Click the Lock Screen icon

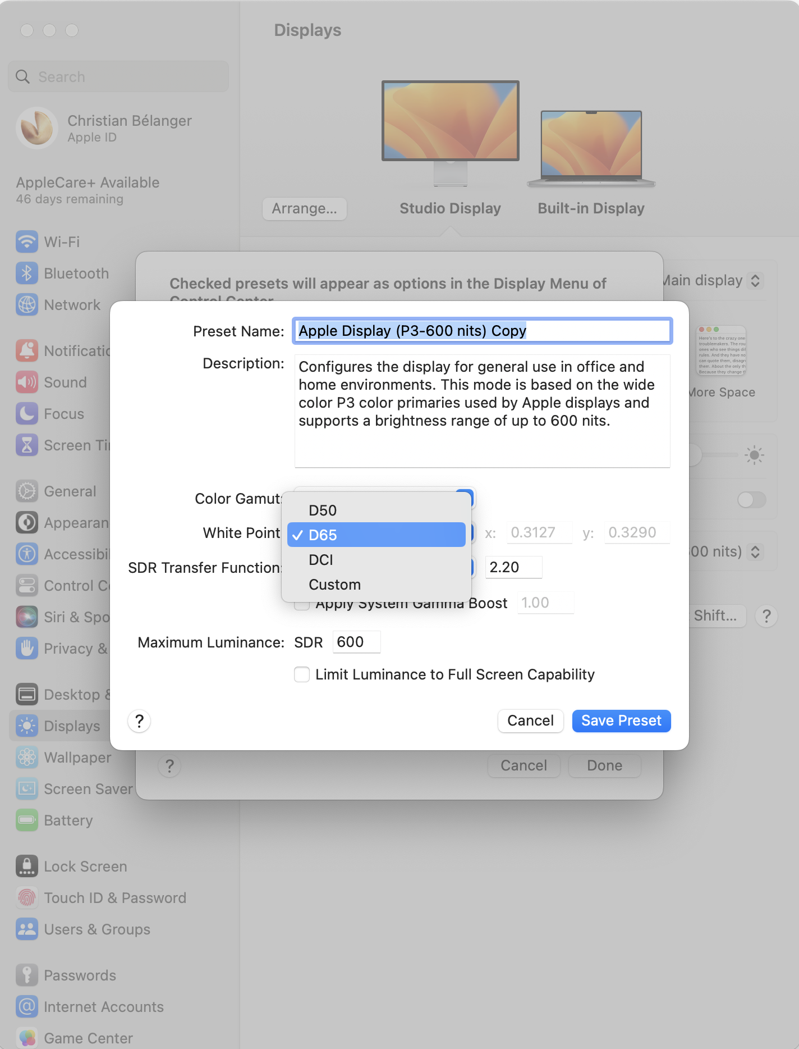click(27, 866)
